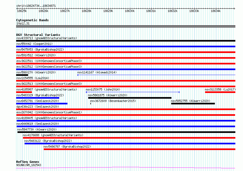Open nsv4189405 gnomADStructuralVariants label
Viewport: 243px width, 171px height.
pos(47,118)
